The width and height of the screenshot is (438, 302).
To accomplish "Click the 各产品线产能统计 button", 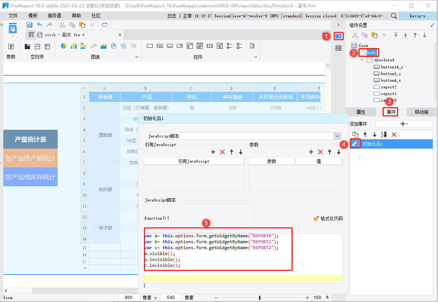I will pyautogui.click(x=30, y=159).
